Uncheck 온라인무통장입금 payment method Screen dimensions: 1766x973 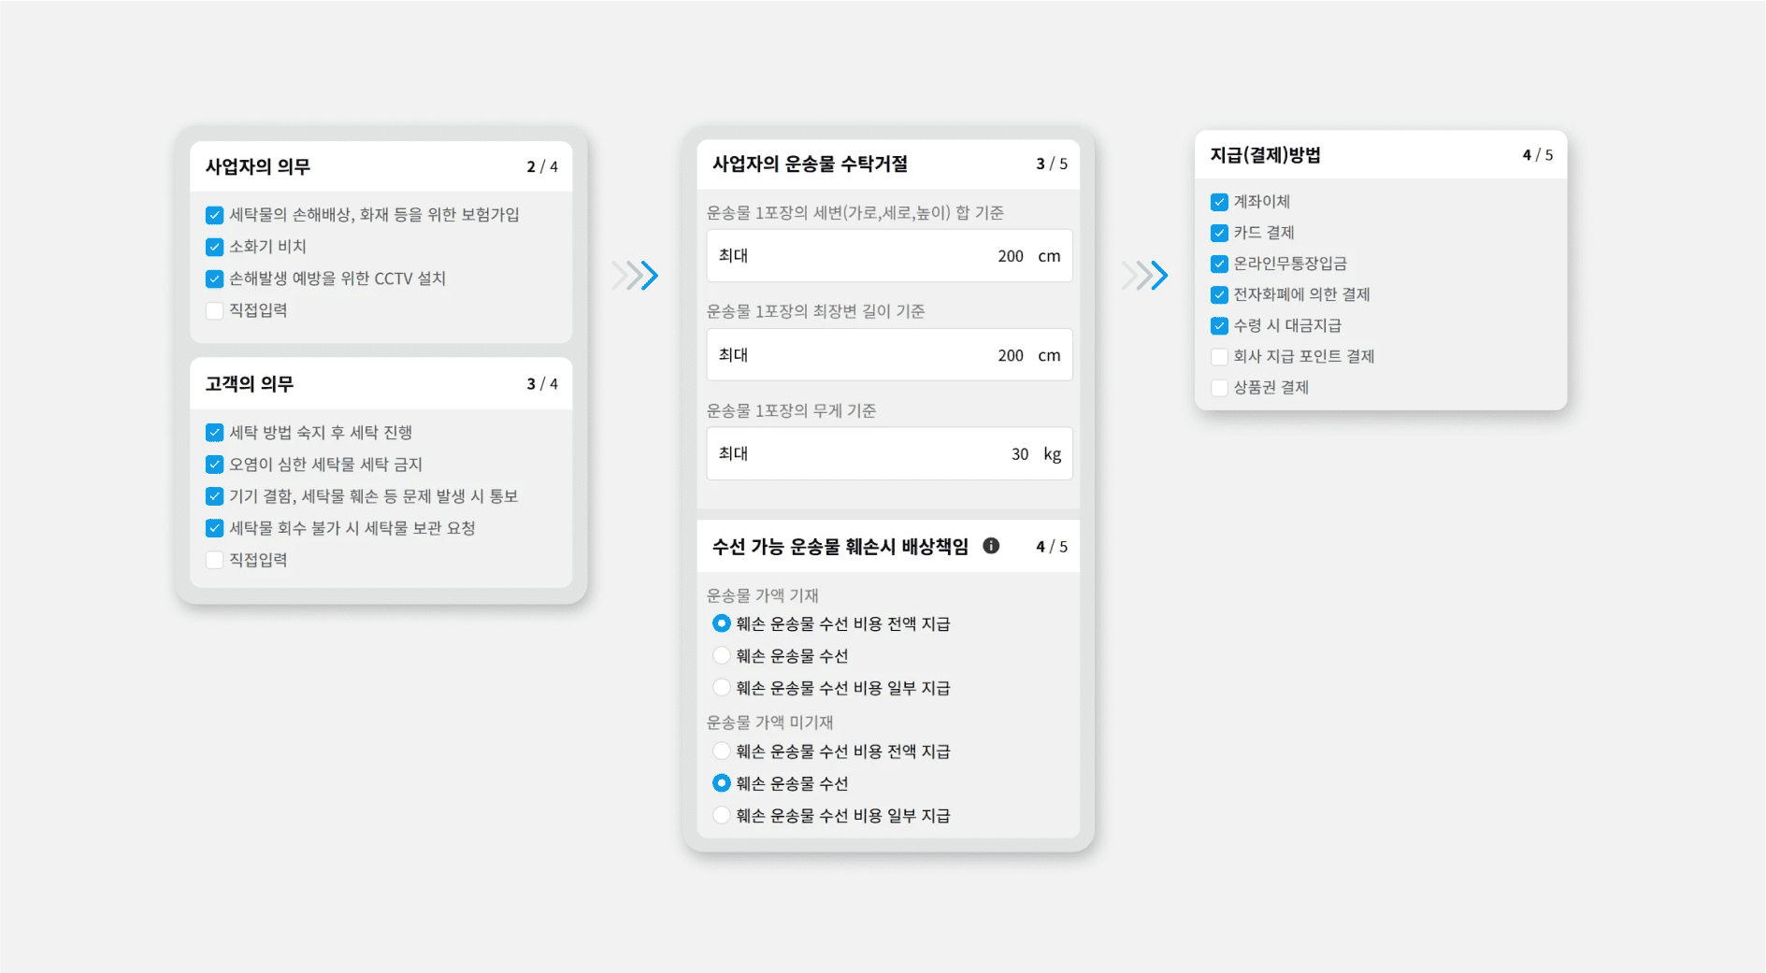(1219, 264)
